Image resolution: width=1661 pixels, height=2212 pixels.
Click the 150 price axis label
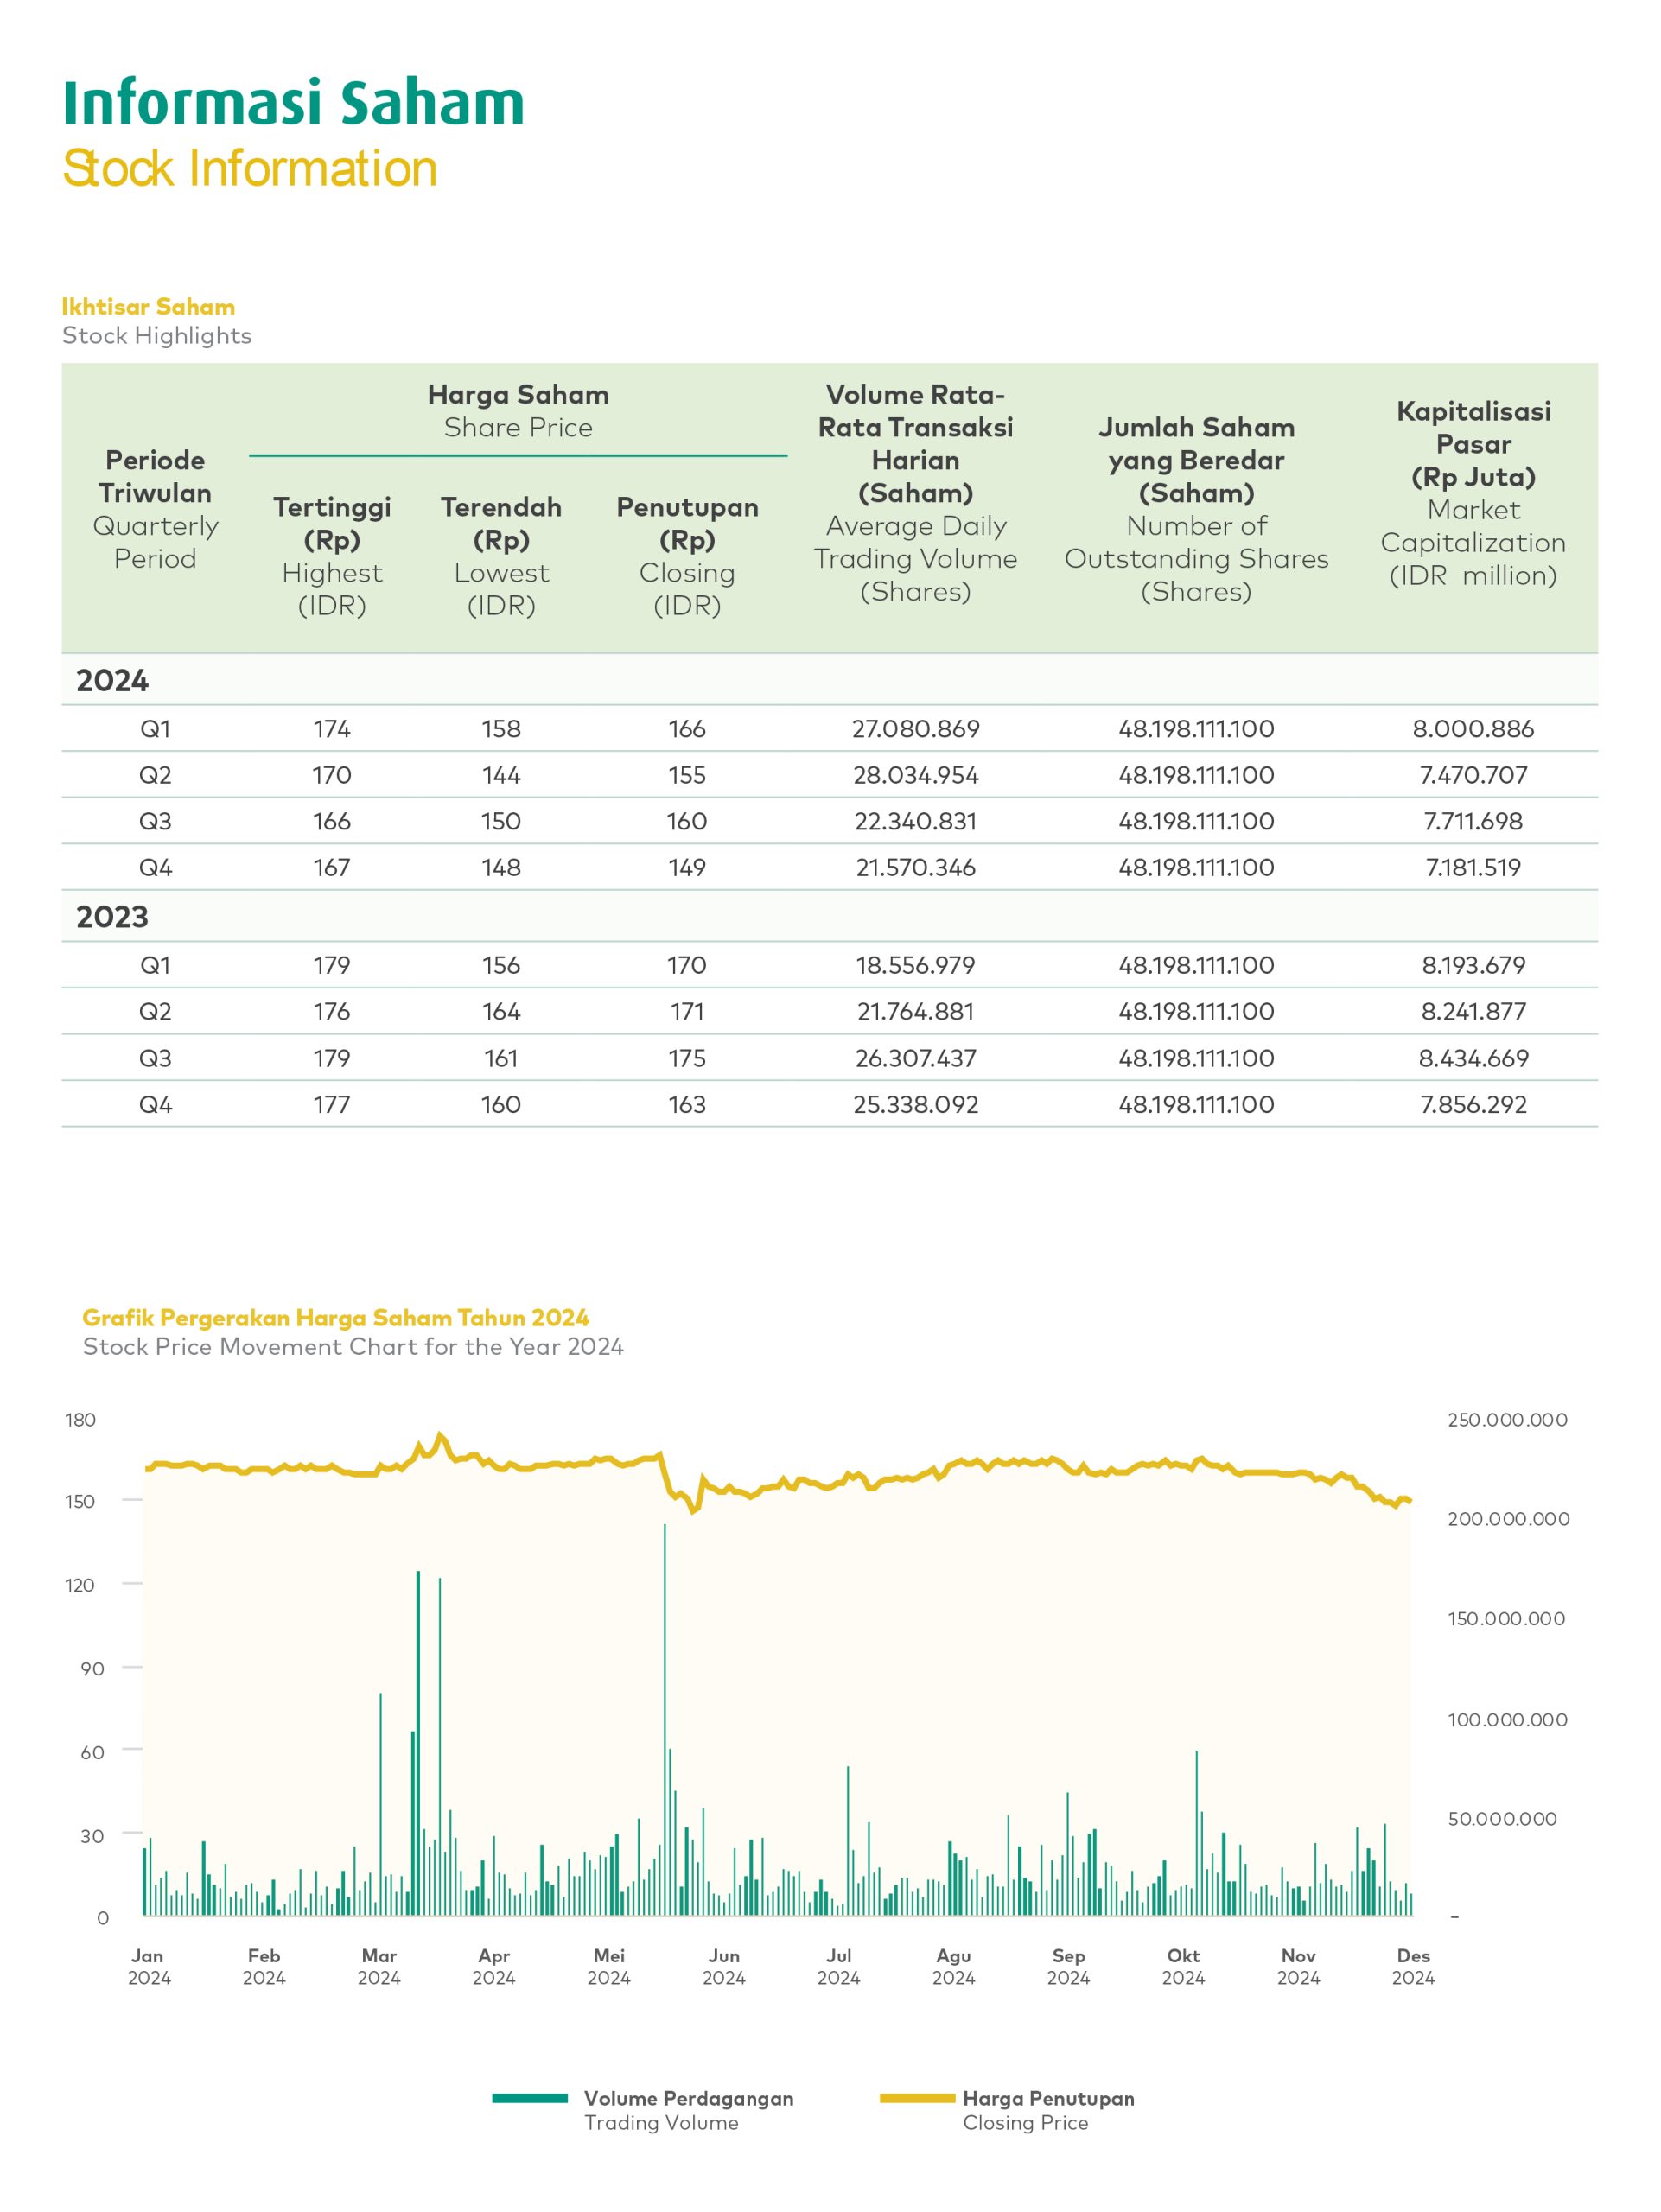pos(80,1502)
